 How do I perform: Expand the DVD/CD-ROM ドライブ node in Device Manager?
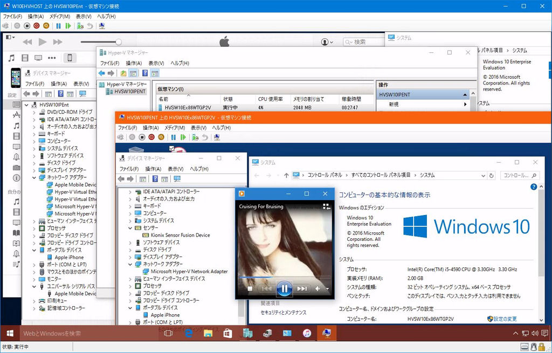[34, 112]
